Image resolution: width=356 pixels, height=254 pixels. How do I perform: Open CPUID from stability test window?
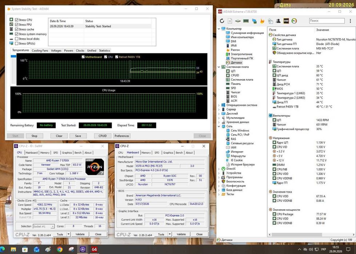pyautogui.click(x=103, y=136)
